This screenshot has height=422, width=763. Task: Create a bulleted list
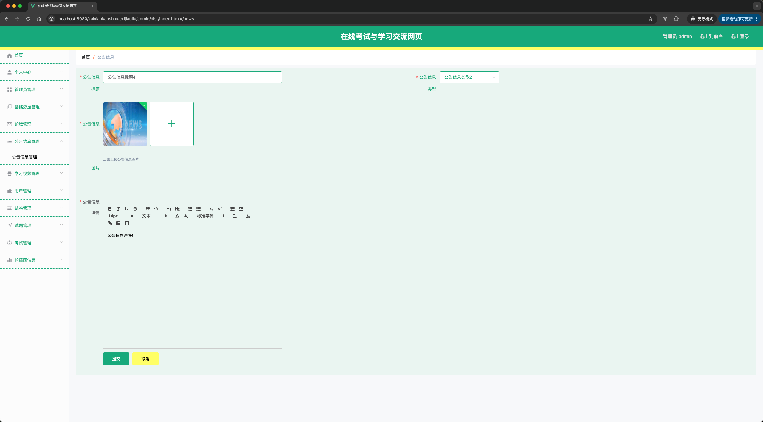[198, 209]
